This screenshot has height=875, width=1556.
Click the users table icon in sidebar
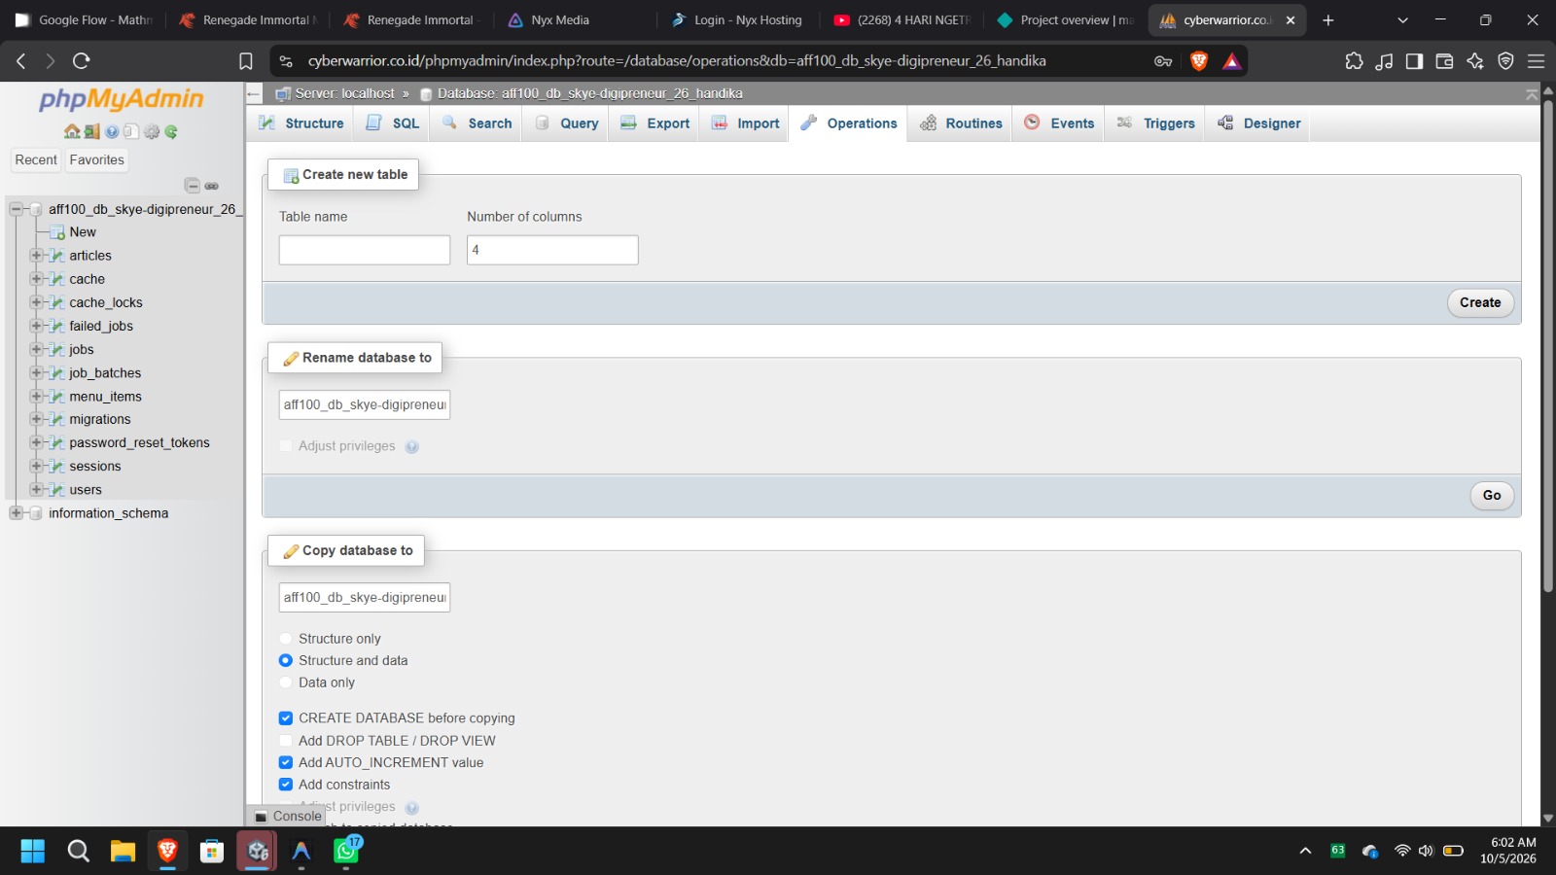(56, 490)
